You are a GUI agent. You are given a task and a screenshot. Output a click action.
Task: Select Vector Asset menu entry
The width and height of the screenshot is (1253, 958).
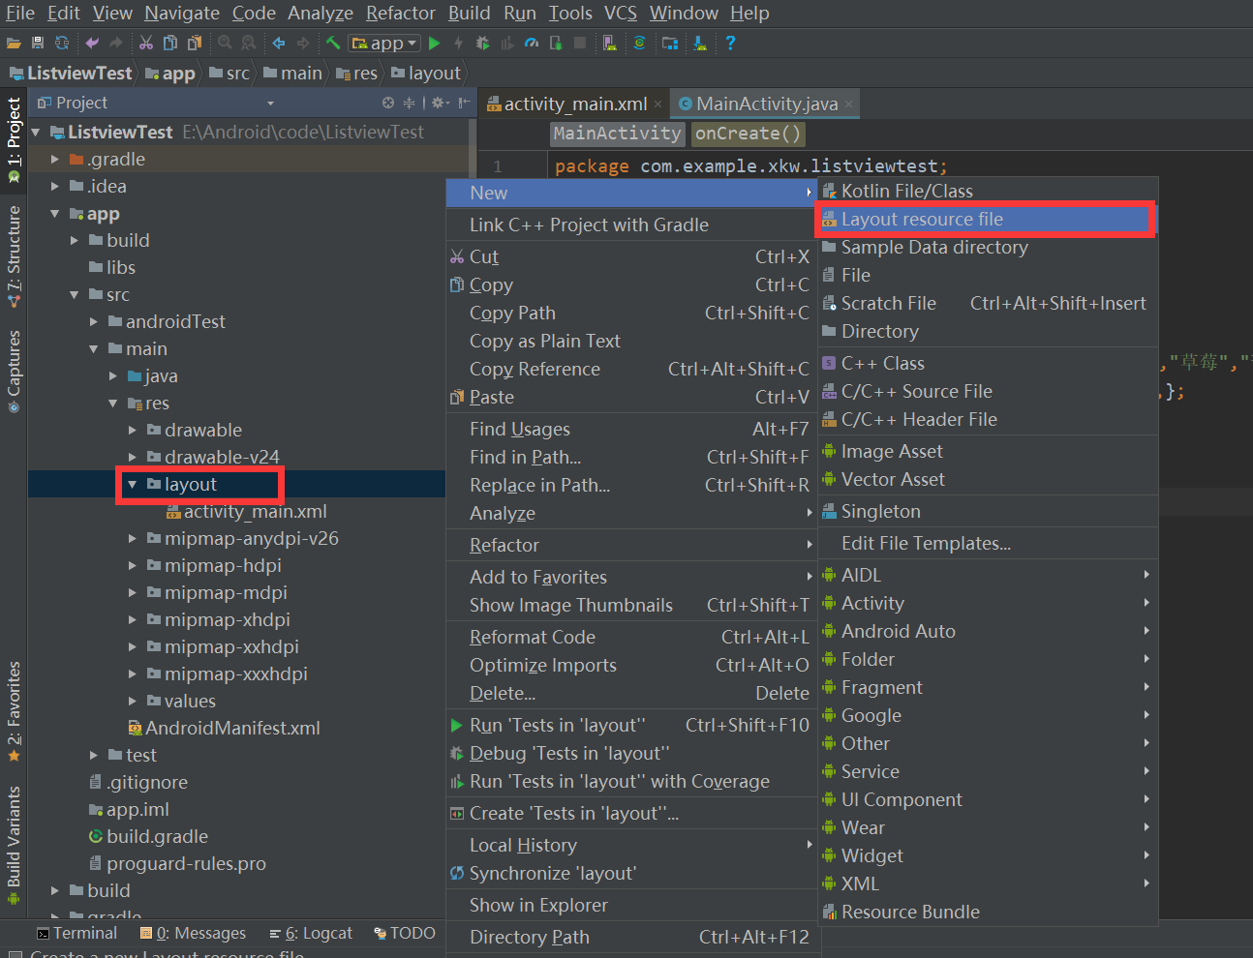tap(988, 479)
